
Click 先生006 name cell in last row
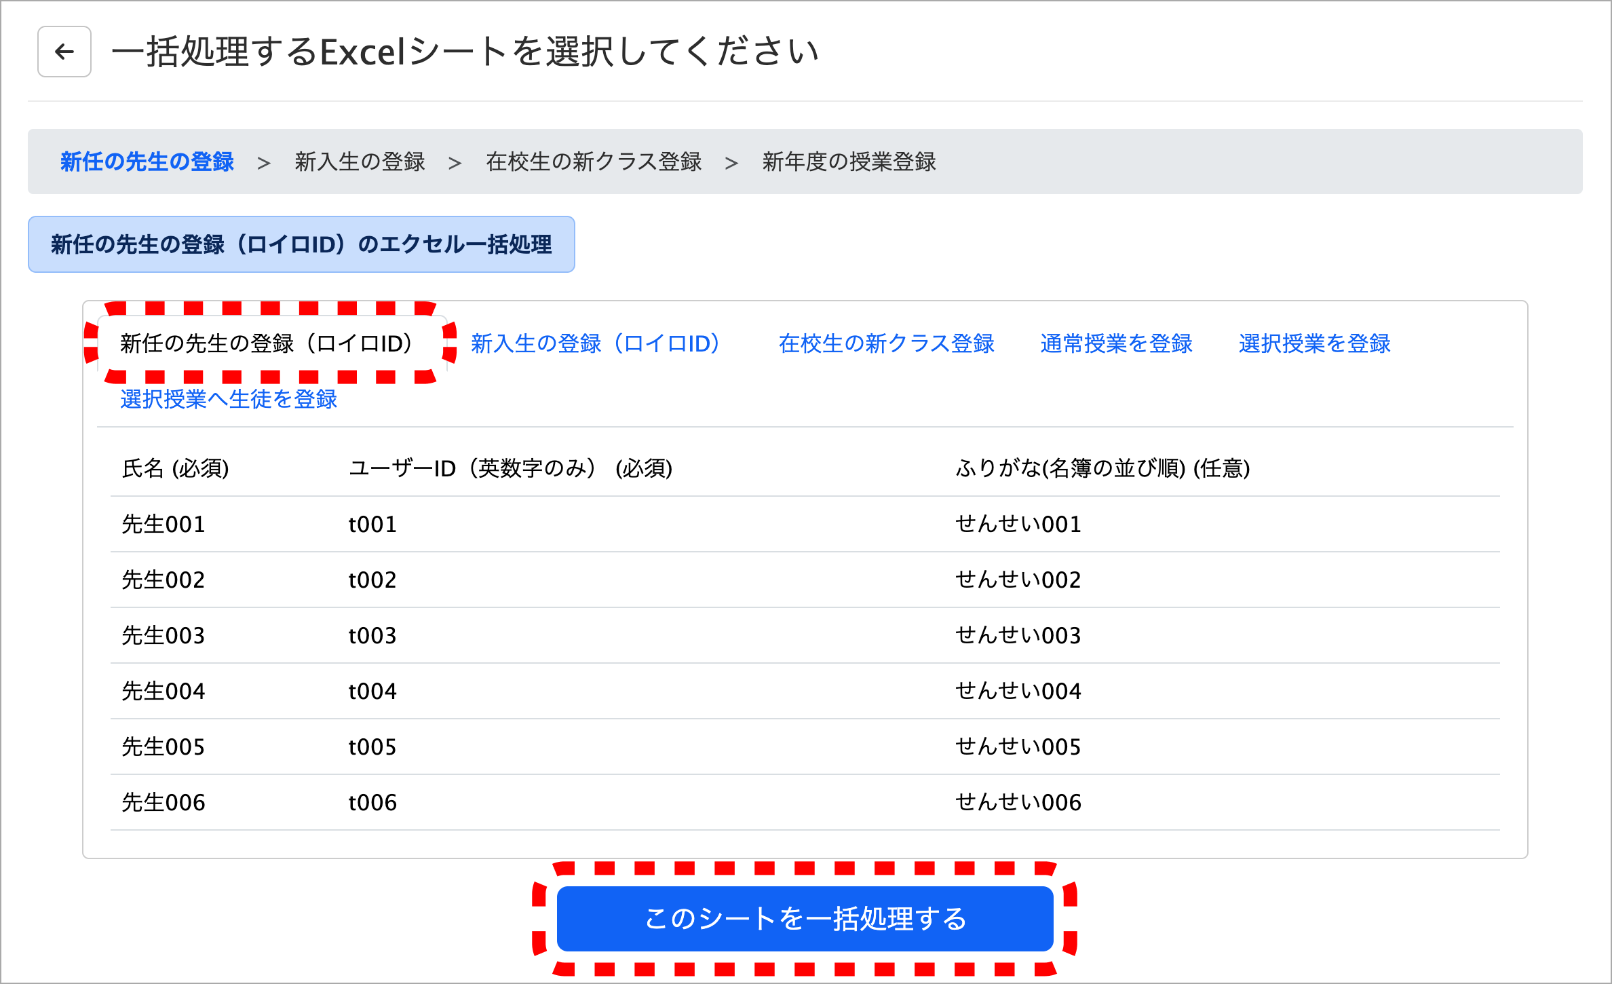163,802
